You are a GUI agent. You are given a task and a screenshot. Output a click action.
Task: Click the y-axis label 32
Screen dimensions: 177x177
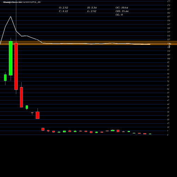168,112
